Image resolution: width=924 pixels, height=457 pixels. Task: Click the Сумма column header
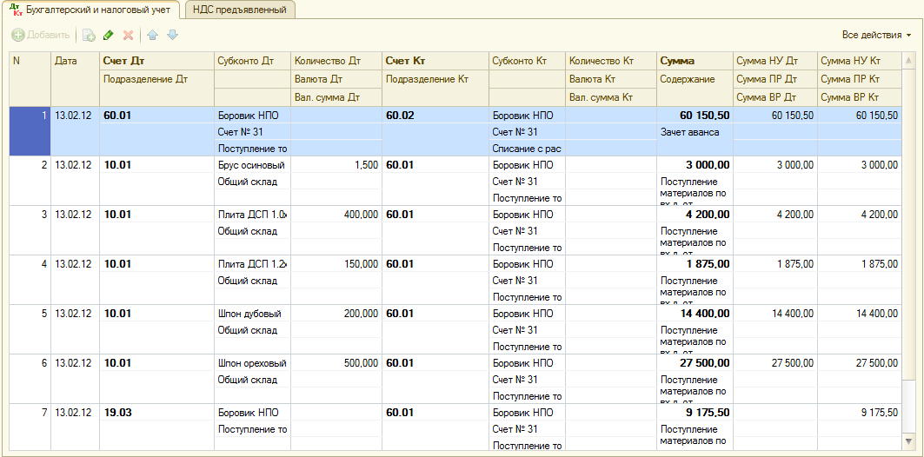coord(695,61)
